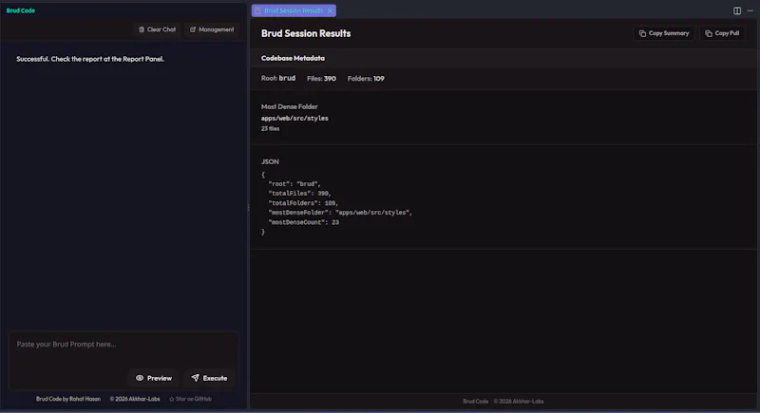Click the JSON section label

pos(270,161)
